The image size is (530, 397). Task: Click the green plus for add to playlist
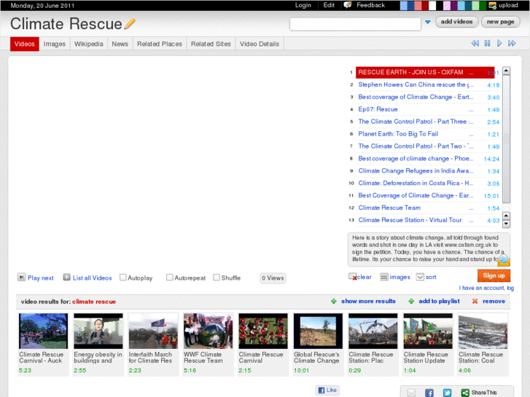point(411,301)
